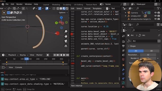Open the Render properties tab icon
This screenshot has width=162, height=91.
[x=123, y=41]
